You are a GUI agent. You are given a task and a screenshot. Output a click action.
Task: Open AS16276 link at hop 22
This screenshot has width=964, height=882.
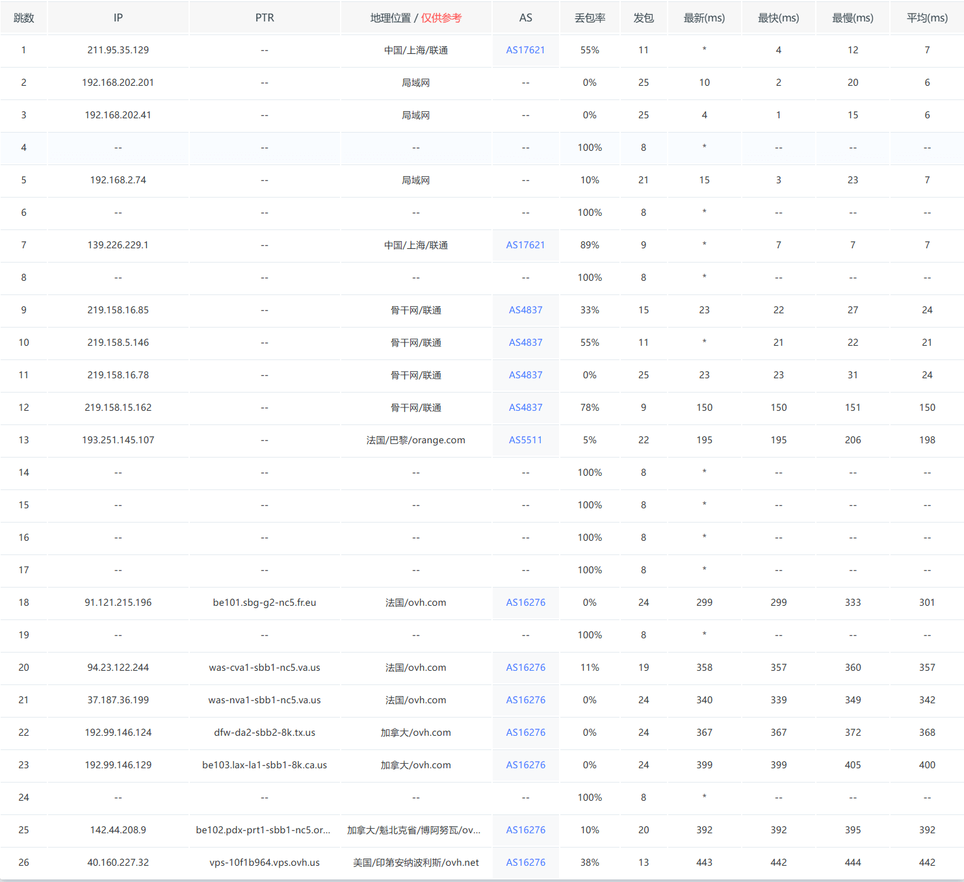coord(525,733)
